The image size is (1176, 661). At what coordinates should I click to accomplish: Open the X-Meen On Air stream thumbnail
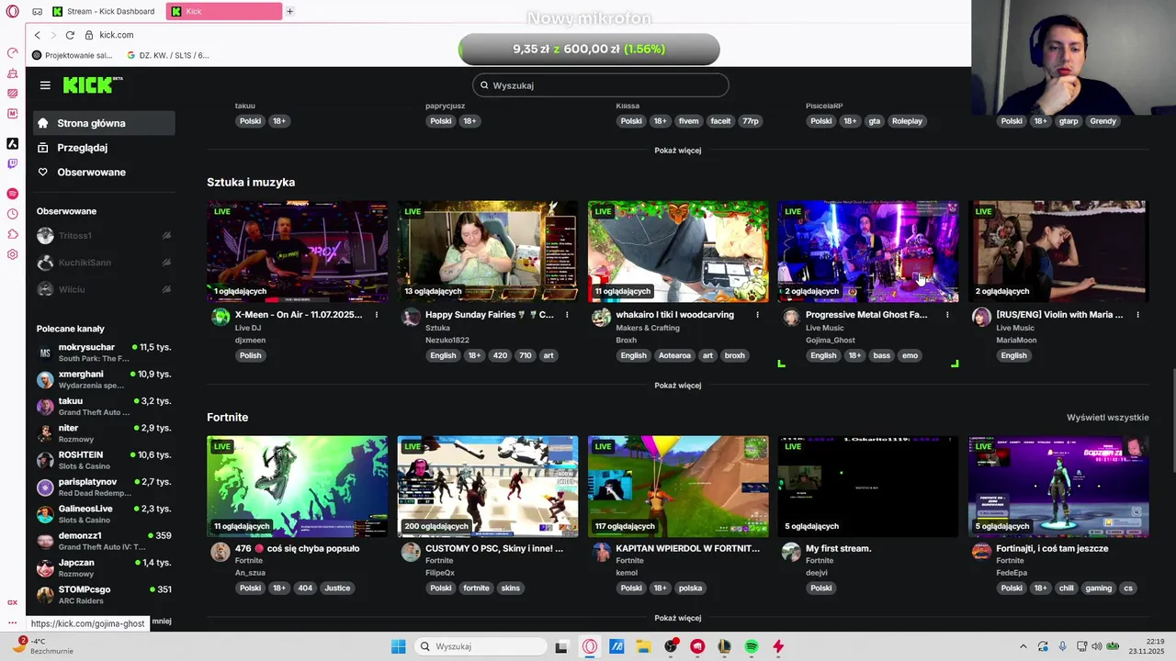297,252
